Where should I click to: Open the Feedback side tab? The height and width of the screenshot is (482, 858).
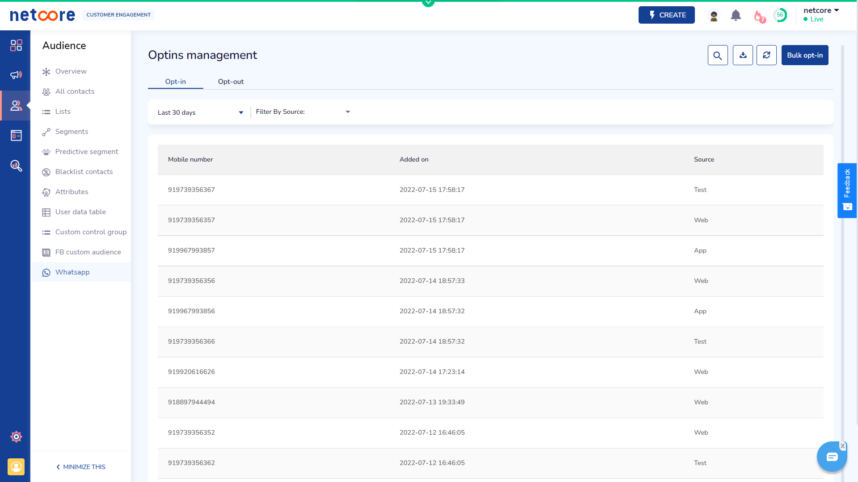click(x=847, y=191)
